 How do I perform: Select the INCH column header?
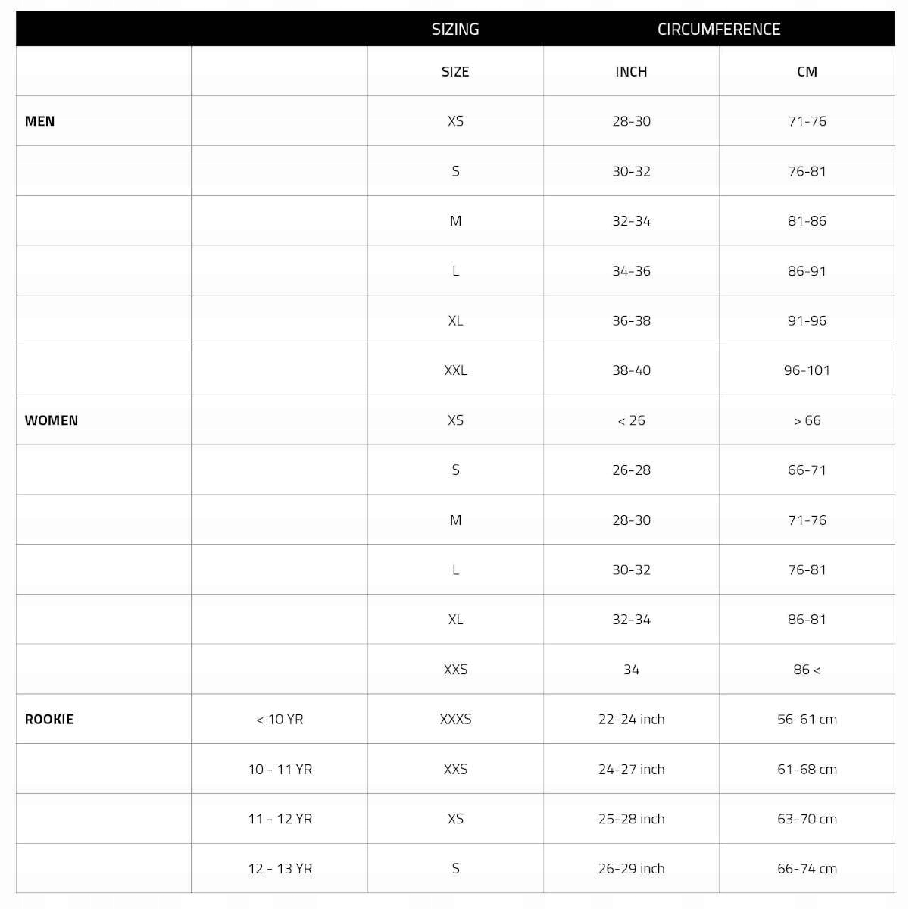[631, 72]
